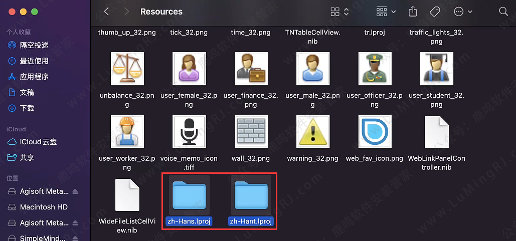Select the unbalance_32.png scales icon
Viewport: 516px width, 241px height.
coord(127,69)
